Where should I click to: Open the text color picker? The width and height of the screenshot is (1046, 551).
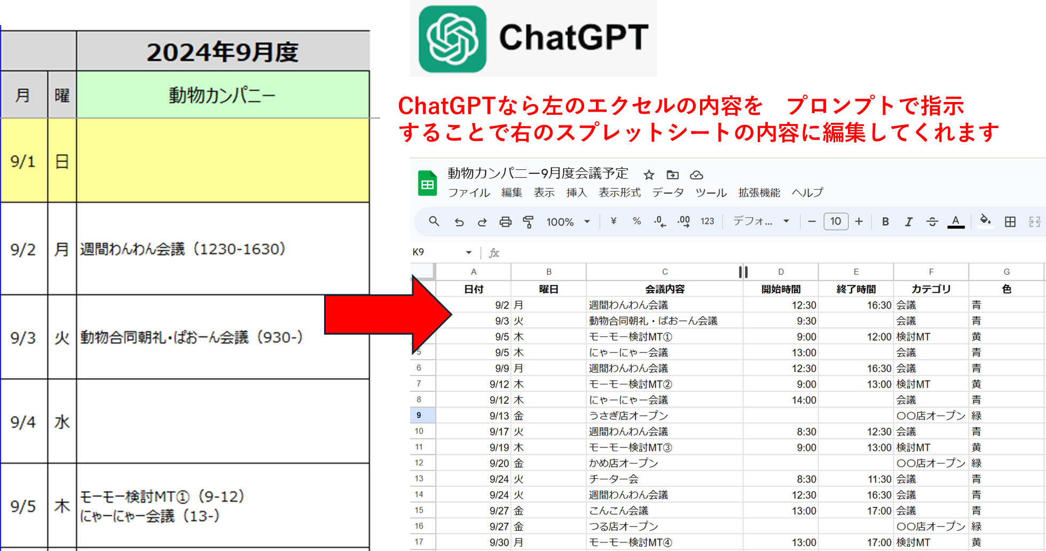[956, 222]
